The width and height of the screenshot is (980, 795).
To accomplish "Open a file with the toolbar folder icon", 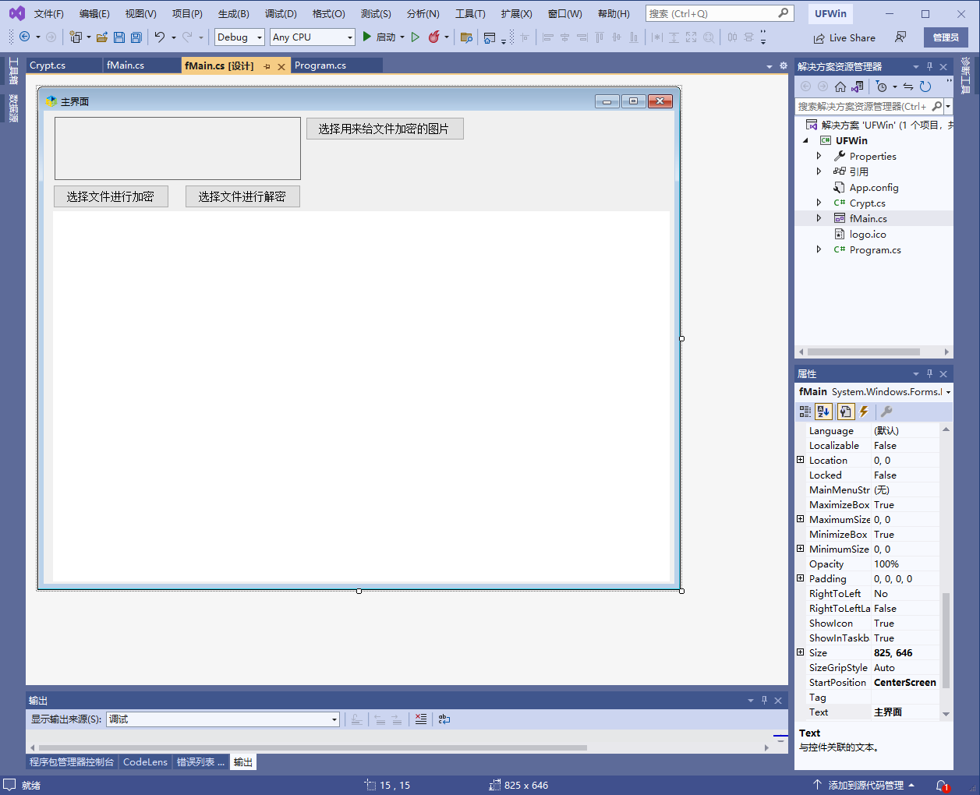I will (x=101, y=37).
